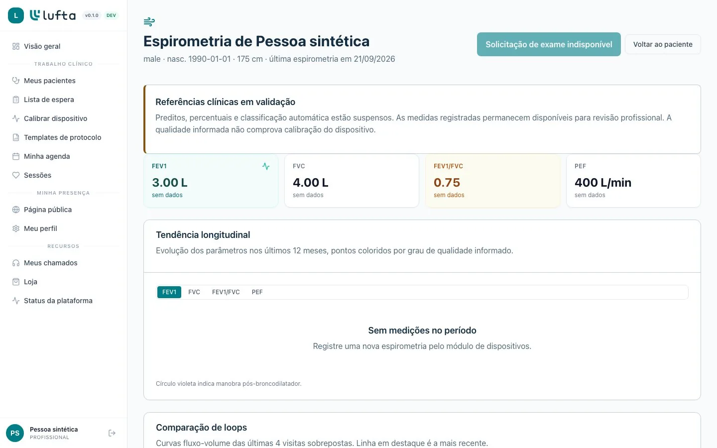Click the pulse icon in the FEV1 card
The image size is (717, 448).
point(266,166)
